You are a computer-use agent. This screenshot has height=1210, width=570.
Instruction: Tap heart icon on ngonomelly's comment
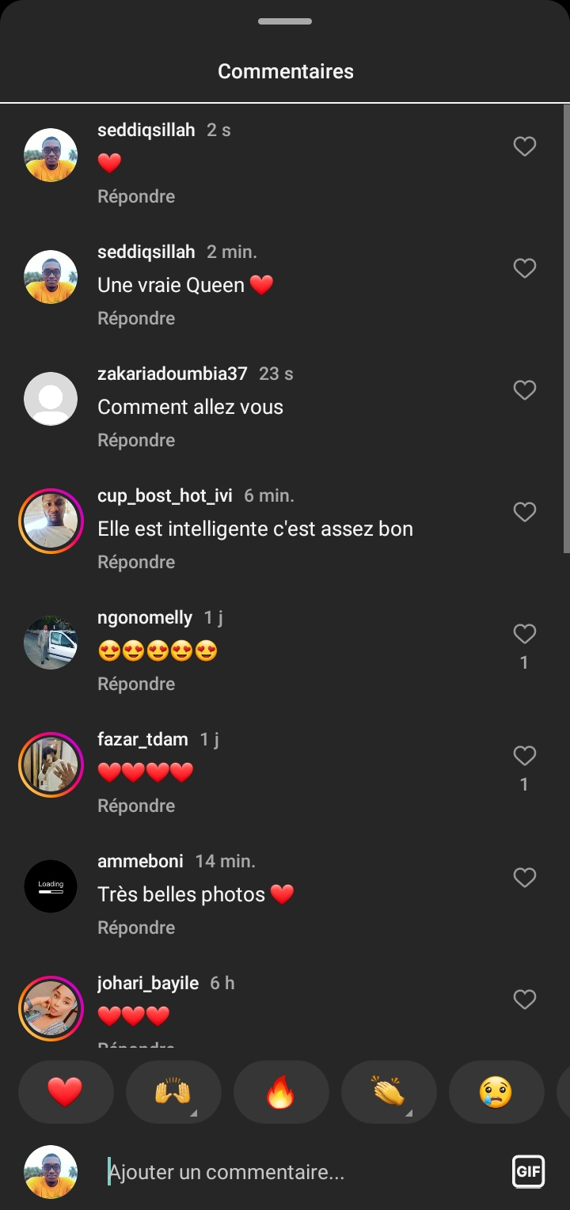(x=525, y=634)
